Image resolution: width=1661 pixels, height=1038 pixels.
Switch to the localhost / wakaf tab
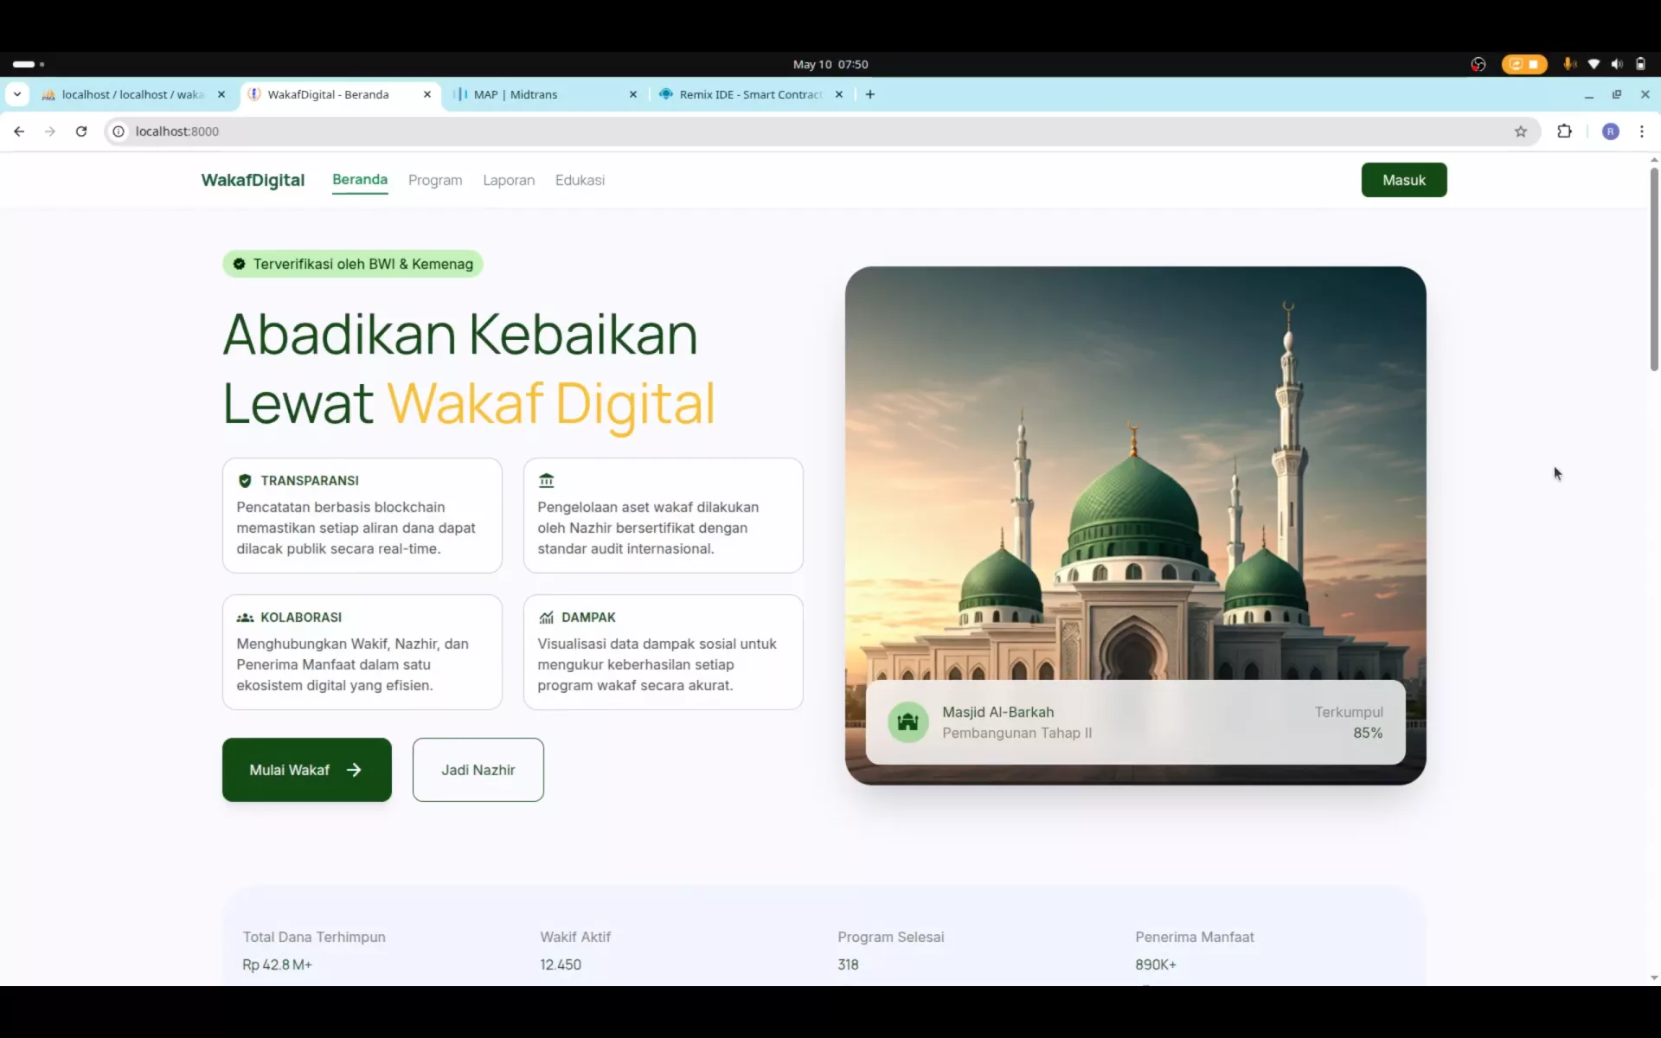tap(133, 94)
